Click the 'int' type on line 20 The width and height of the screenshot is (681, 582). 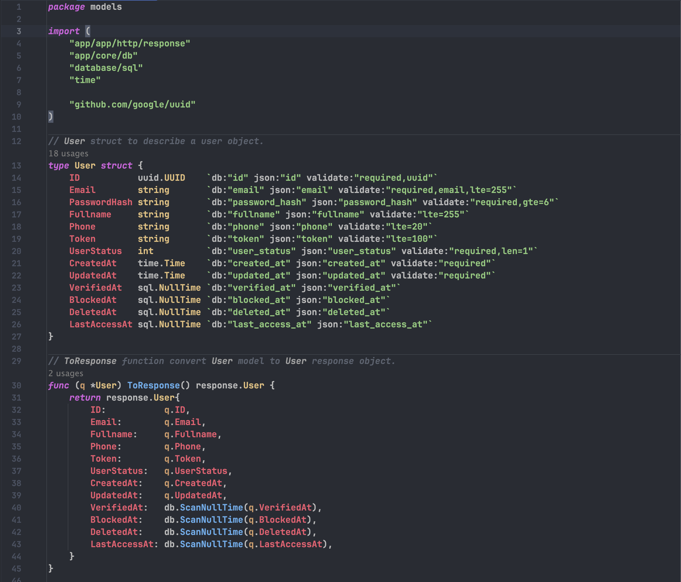coord(146,251)
